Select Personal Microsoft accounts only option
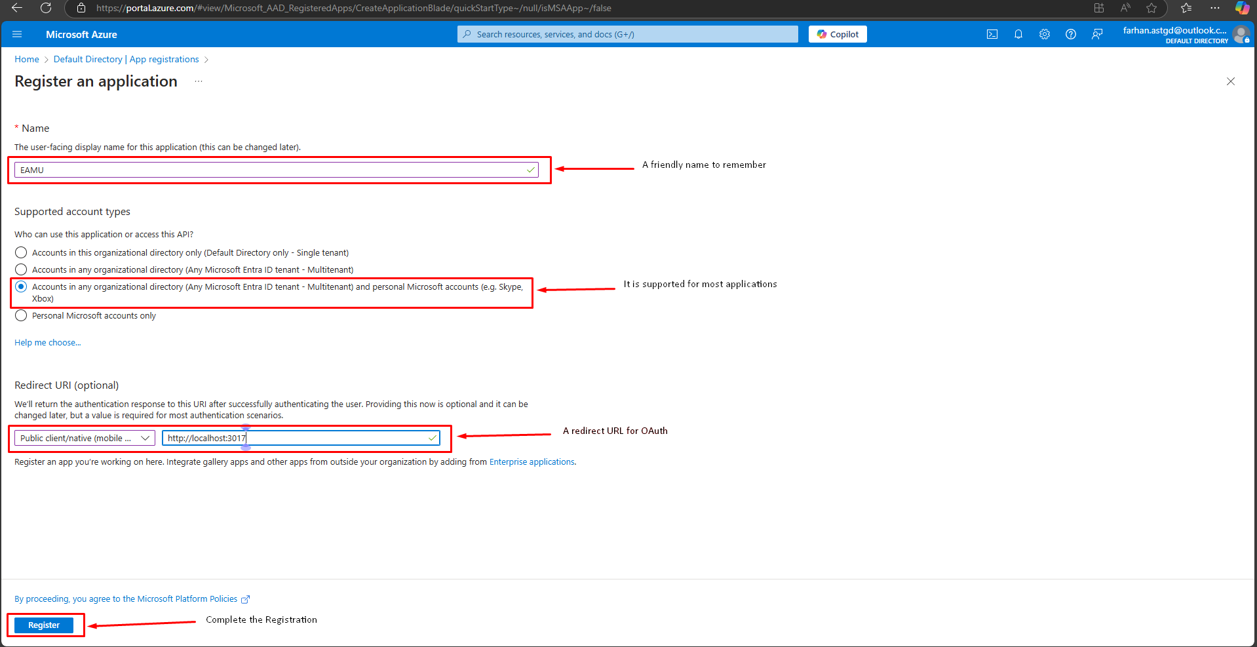 21,315
